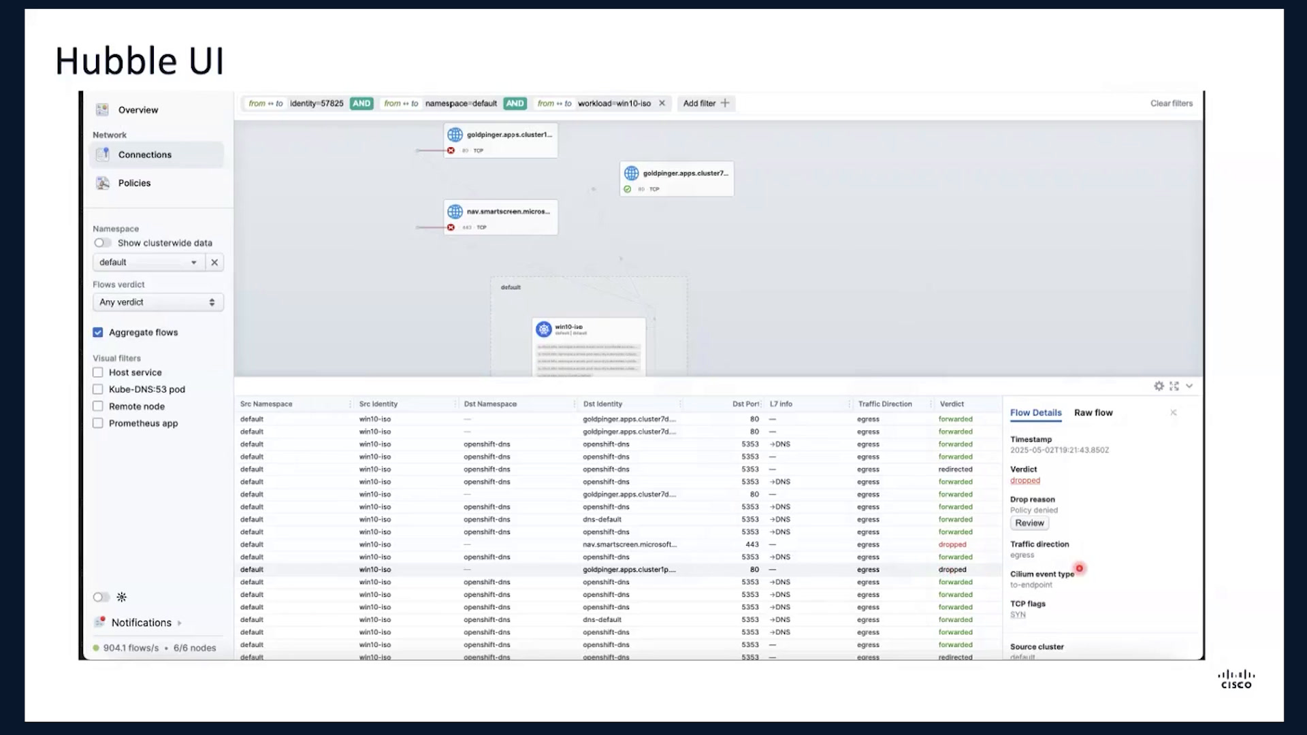Click the Dst Identity column header
The height and width of the screenshot is (735, 1307).
pyautogui.click(x=602, y=404)
